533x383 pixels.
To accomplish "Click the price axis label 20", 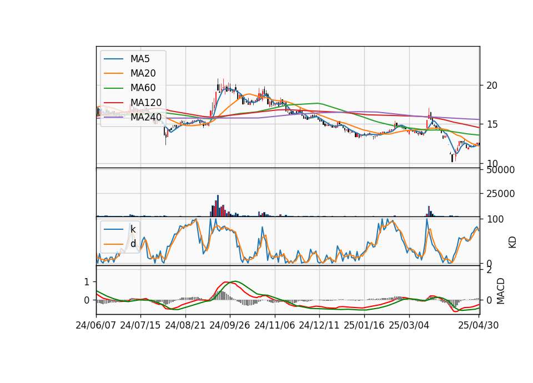I will pyautogui.click(x=492, y=85).
